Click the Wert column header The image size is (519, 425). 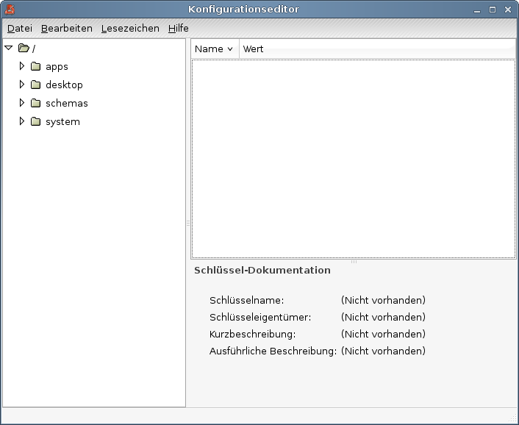pyautogui.click(x=377, y=49)
